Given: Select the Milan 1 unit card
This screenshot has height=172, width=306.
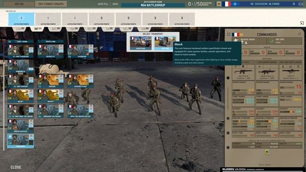Looking at the screenshot, I should [x=21, y=96].
